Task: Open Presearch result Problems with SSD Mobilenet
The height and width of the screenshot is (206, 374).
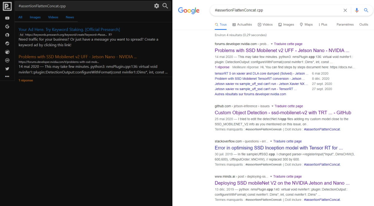Action: pyautogui.click(x=77, y=57)
